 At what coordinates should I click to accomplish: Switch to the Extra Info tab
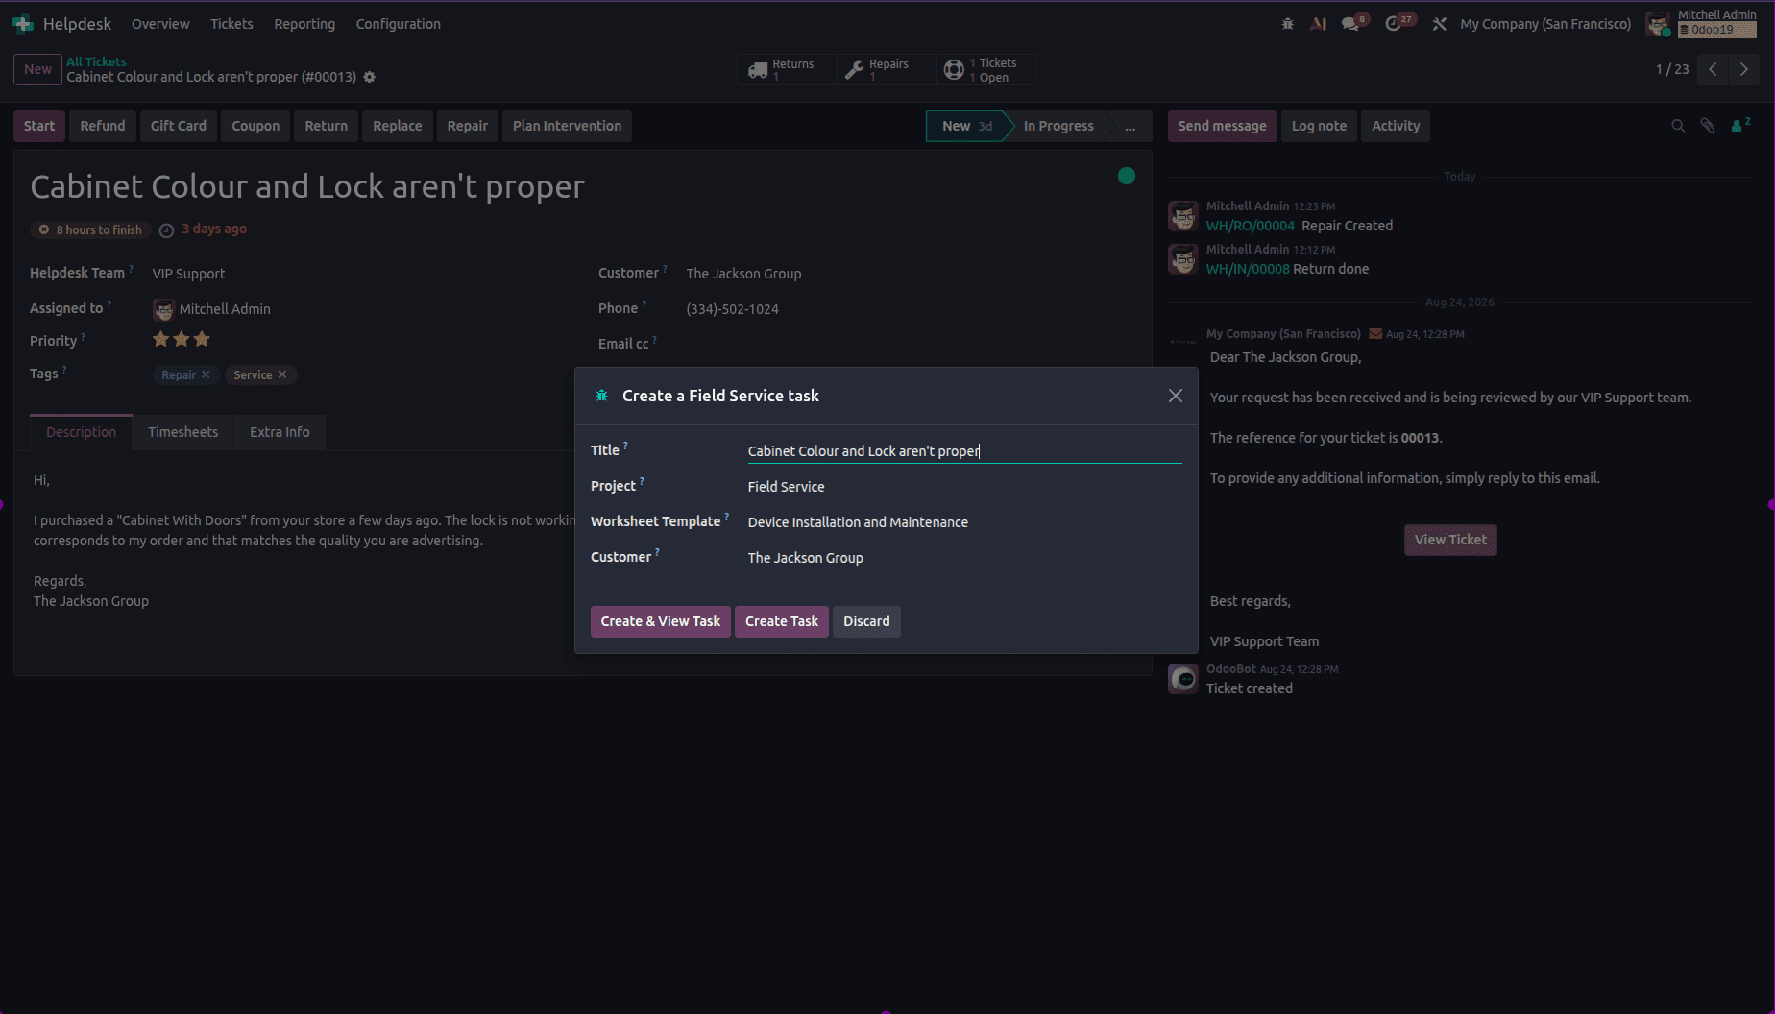pyautogui.click(x=280, y=432)
